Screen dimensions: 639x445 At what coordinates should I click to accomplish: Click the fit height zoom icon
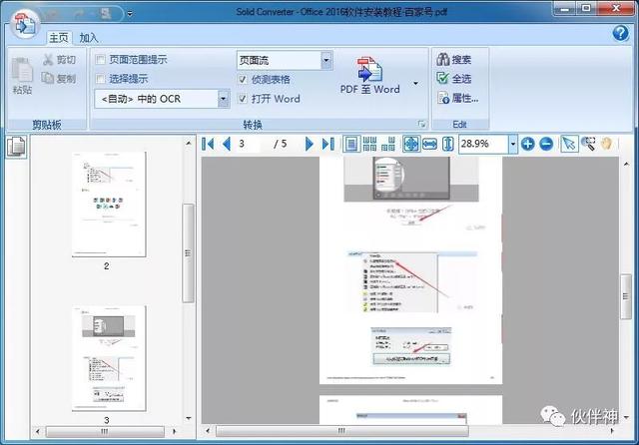(x=448, y=144)
